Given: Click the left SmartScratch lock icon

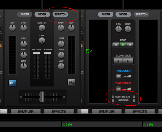Looking at the screenshot, I should click(x=113, y=97).
